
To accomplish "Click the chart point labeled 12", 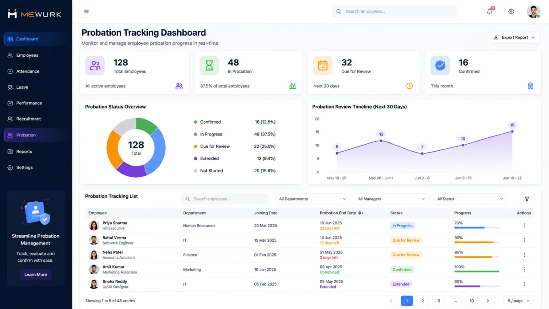I will tap(381, 141).
